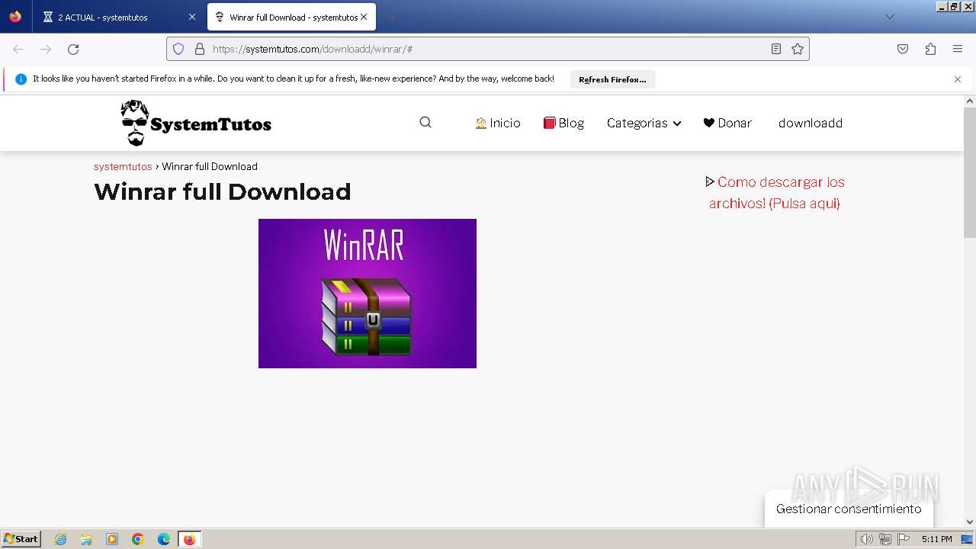Open the Donar menu link
Screen dimensions: 976x549
pyautogui.click(x=727, y=123)
